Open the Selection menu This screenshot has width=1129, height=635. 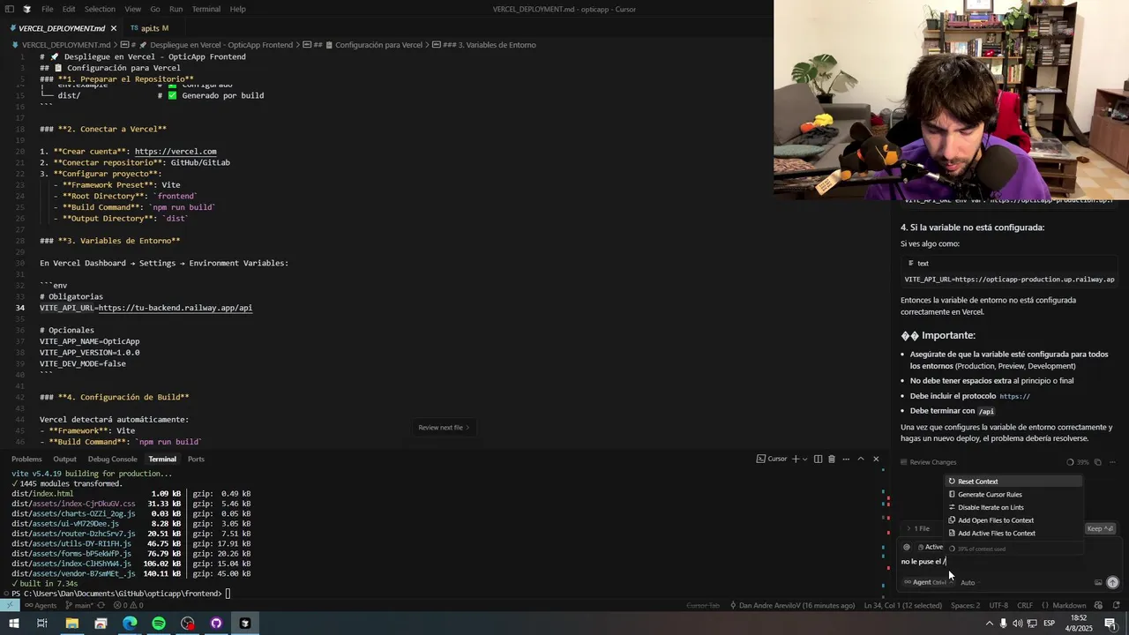[x=100, y=9]
